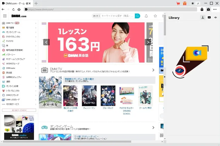Show next banner slide
This screenshot has width=220, height=146.
point(148,42)
